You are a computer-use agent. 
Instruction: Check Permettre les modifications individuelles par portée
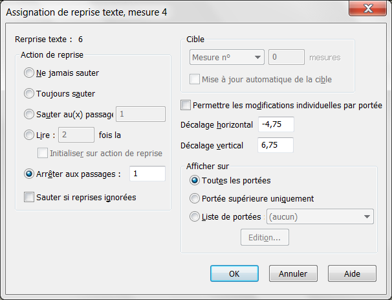coord(186,105)
